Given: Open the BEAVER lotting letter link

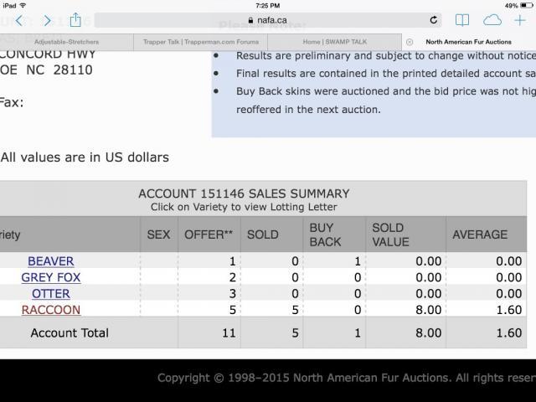Looking at the screenshot, I should (x=51, y=261).
